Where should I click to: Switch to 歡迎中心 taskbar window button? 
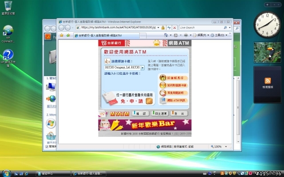tap(53, 174)
